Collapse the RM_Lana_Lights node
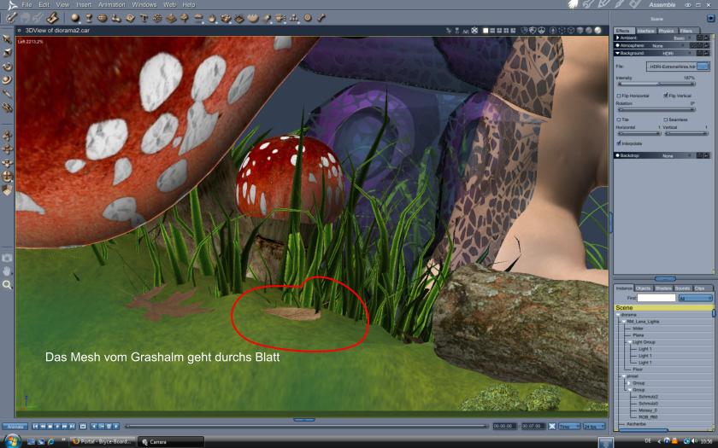The image size is (718, 448). 624,322
